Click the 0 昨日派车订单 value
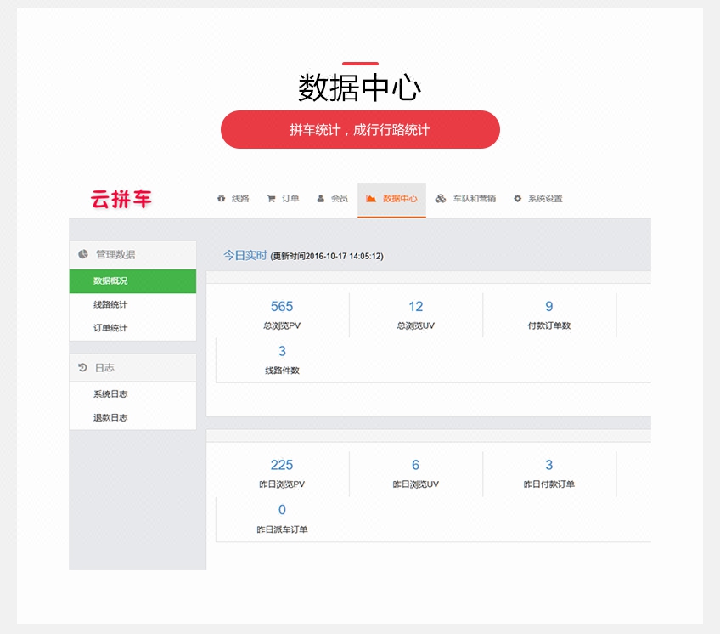The image size is (720, 634). pyautogui.click(x=282, y=509)
